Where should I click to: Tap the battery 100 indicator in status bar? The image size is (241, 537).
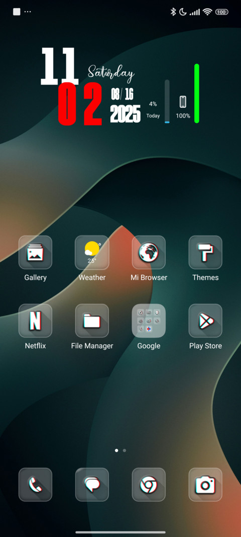pos(221,12)
